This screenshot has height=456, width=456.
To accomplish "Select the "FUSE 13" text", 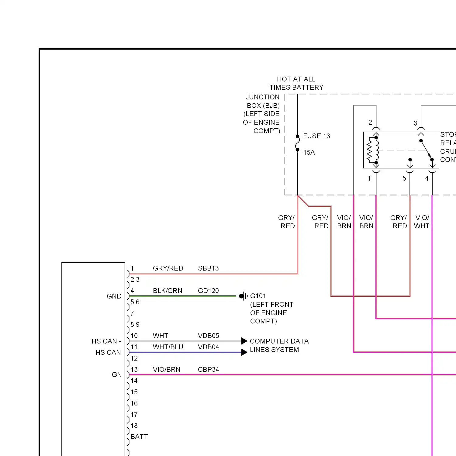I will pos(316,136).
